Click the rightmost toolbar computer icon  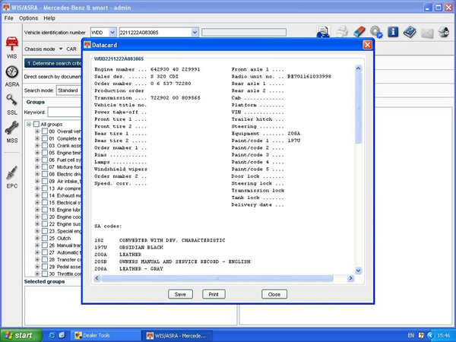click(444, 32)
